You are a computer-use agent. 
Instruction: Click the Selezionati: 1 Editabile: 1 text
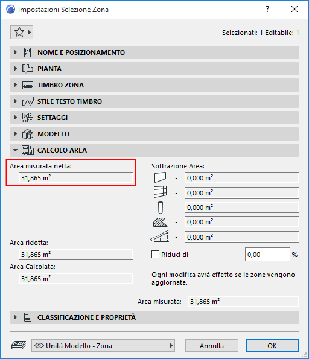pyautogui.click(x=261, y=33)
